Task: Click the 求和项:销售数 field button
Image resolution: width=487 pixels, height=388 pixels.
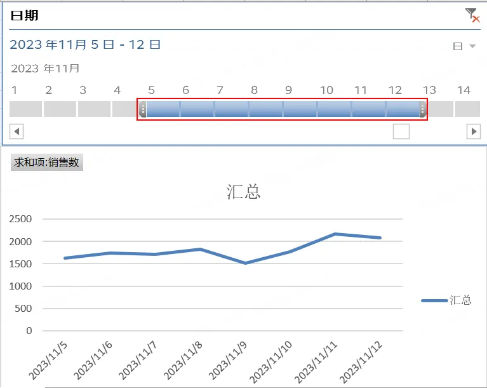Action: click(47, 162)
